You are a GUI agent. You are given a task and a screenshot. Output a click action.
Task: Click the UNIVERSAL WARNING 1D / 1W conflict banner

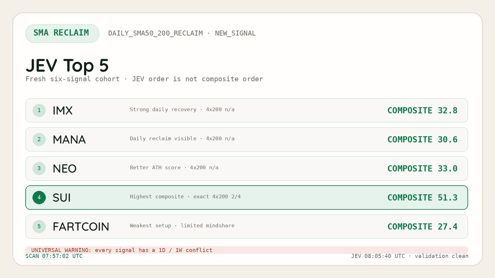pyautogui.click(x=247, y=250)
